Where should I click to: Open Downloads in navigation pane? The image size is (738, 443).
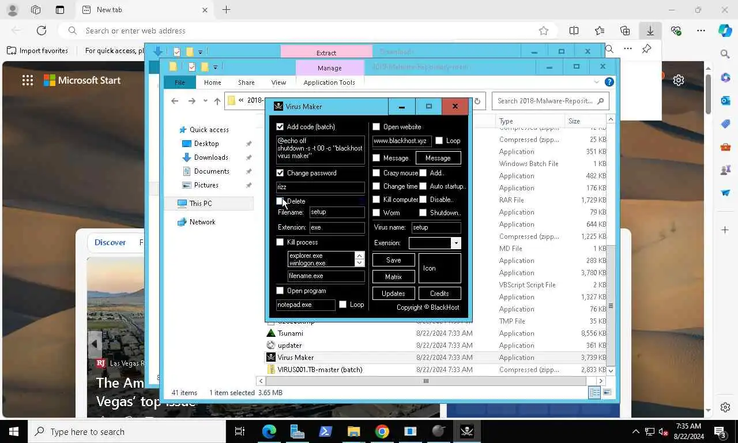(x=211, y=157)
